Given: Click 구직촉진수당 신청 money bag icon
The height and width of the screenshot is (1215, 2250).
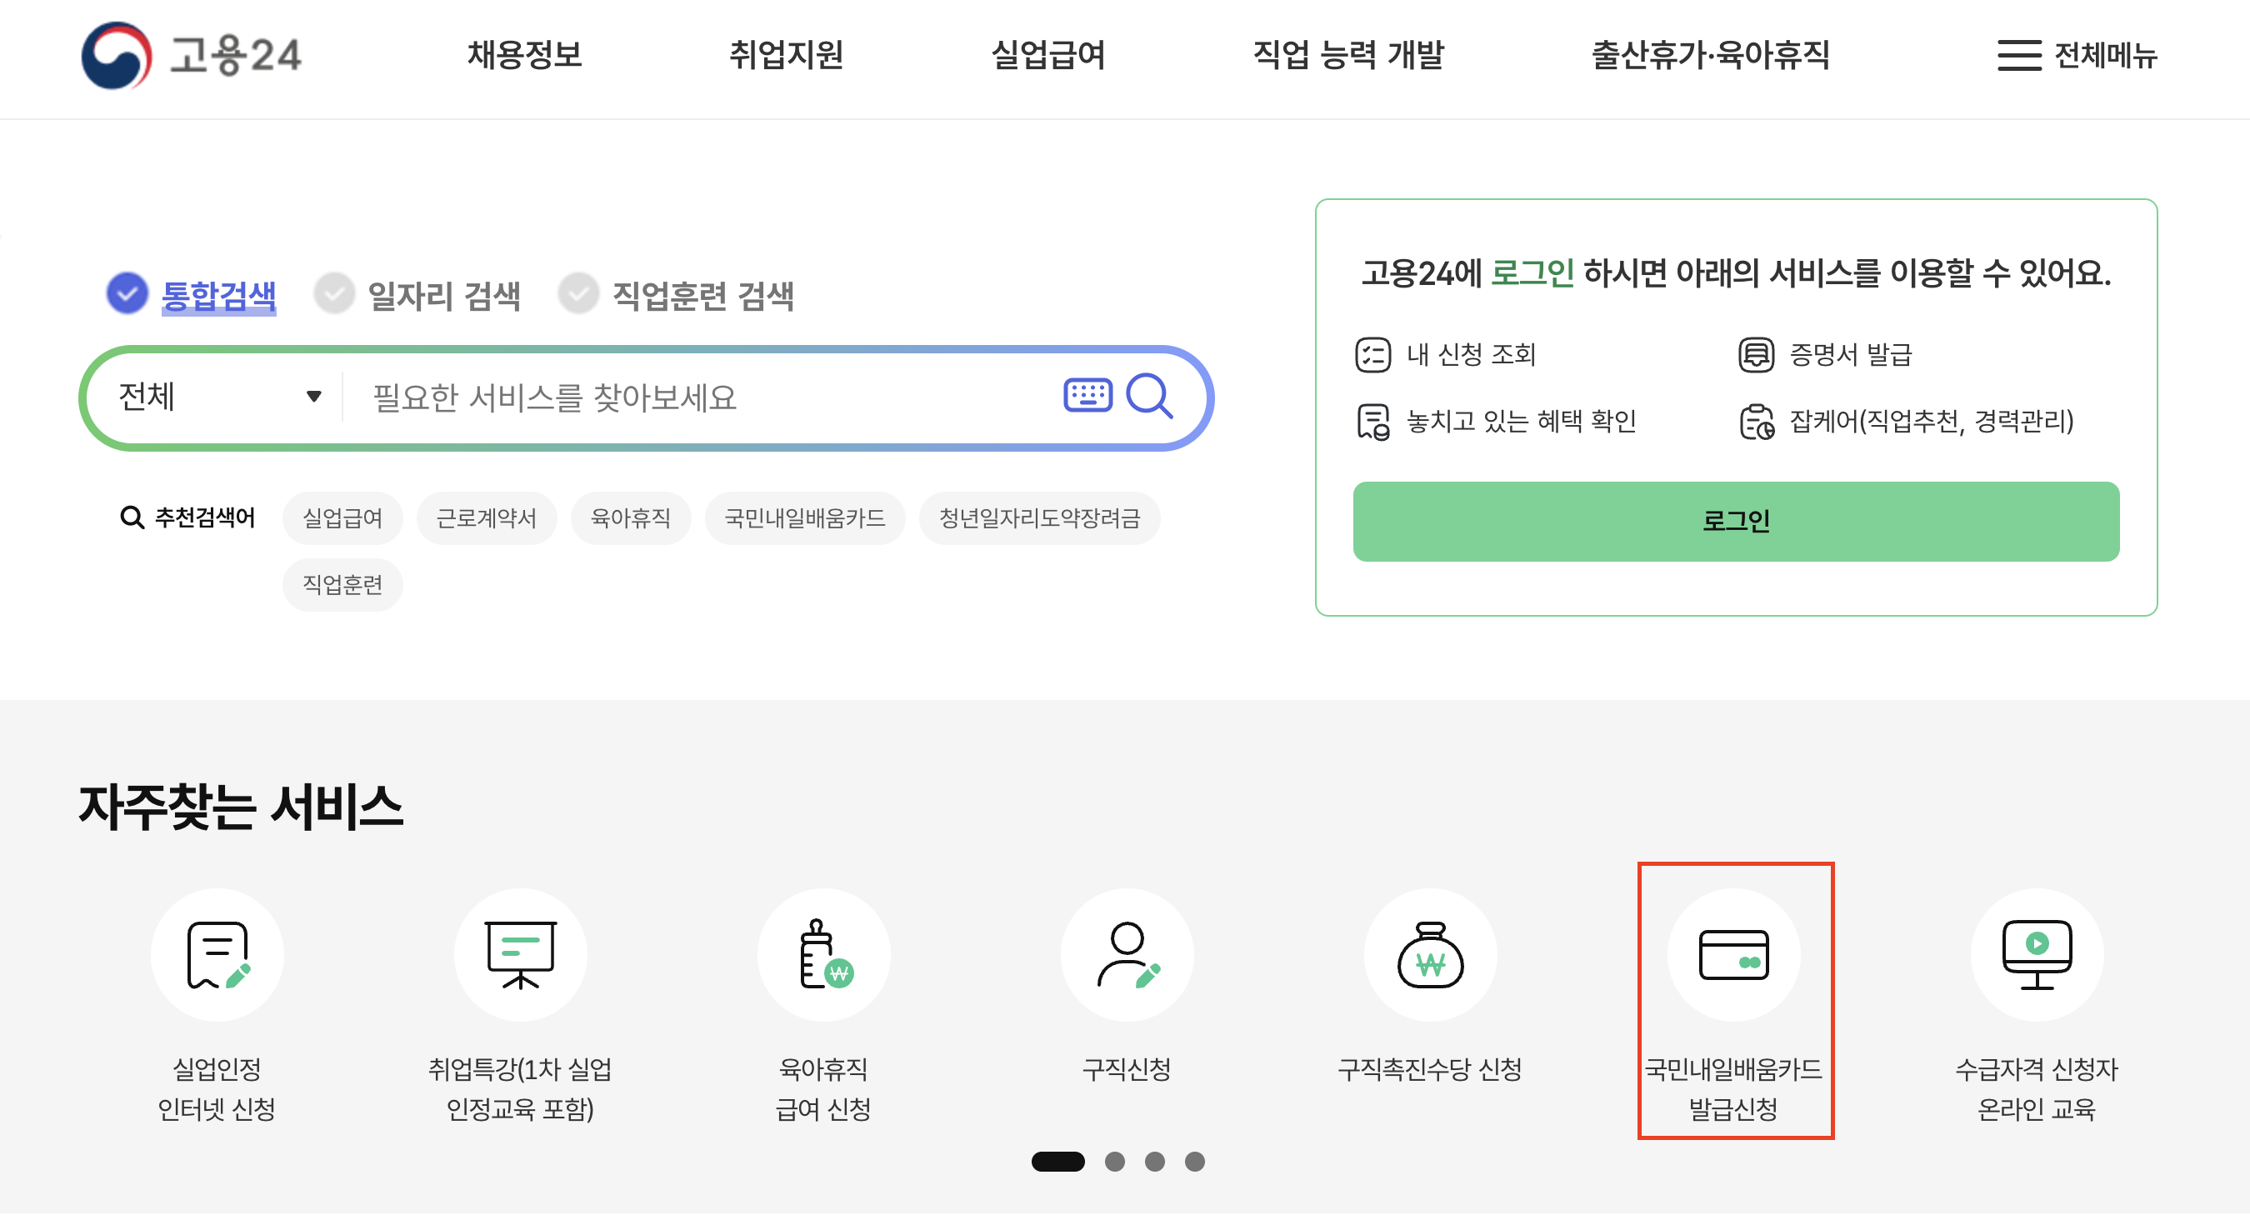Looking at the screenshot, I should click(1430, 956).
